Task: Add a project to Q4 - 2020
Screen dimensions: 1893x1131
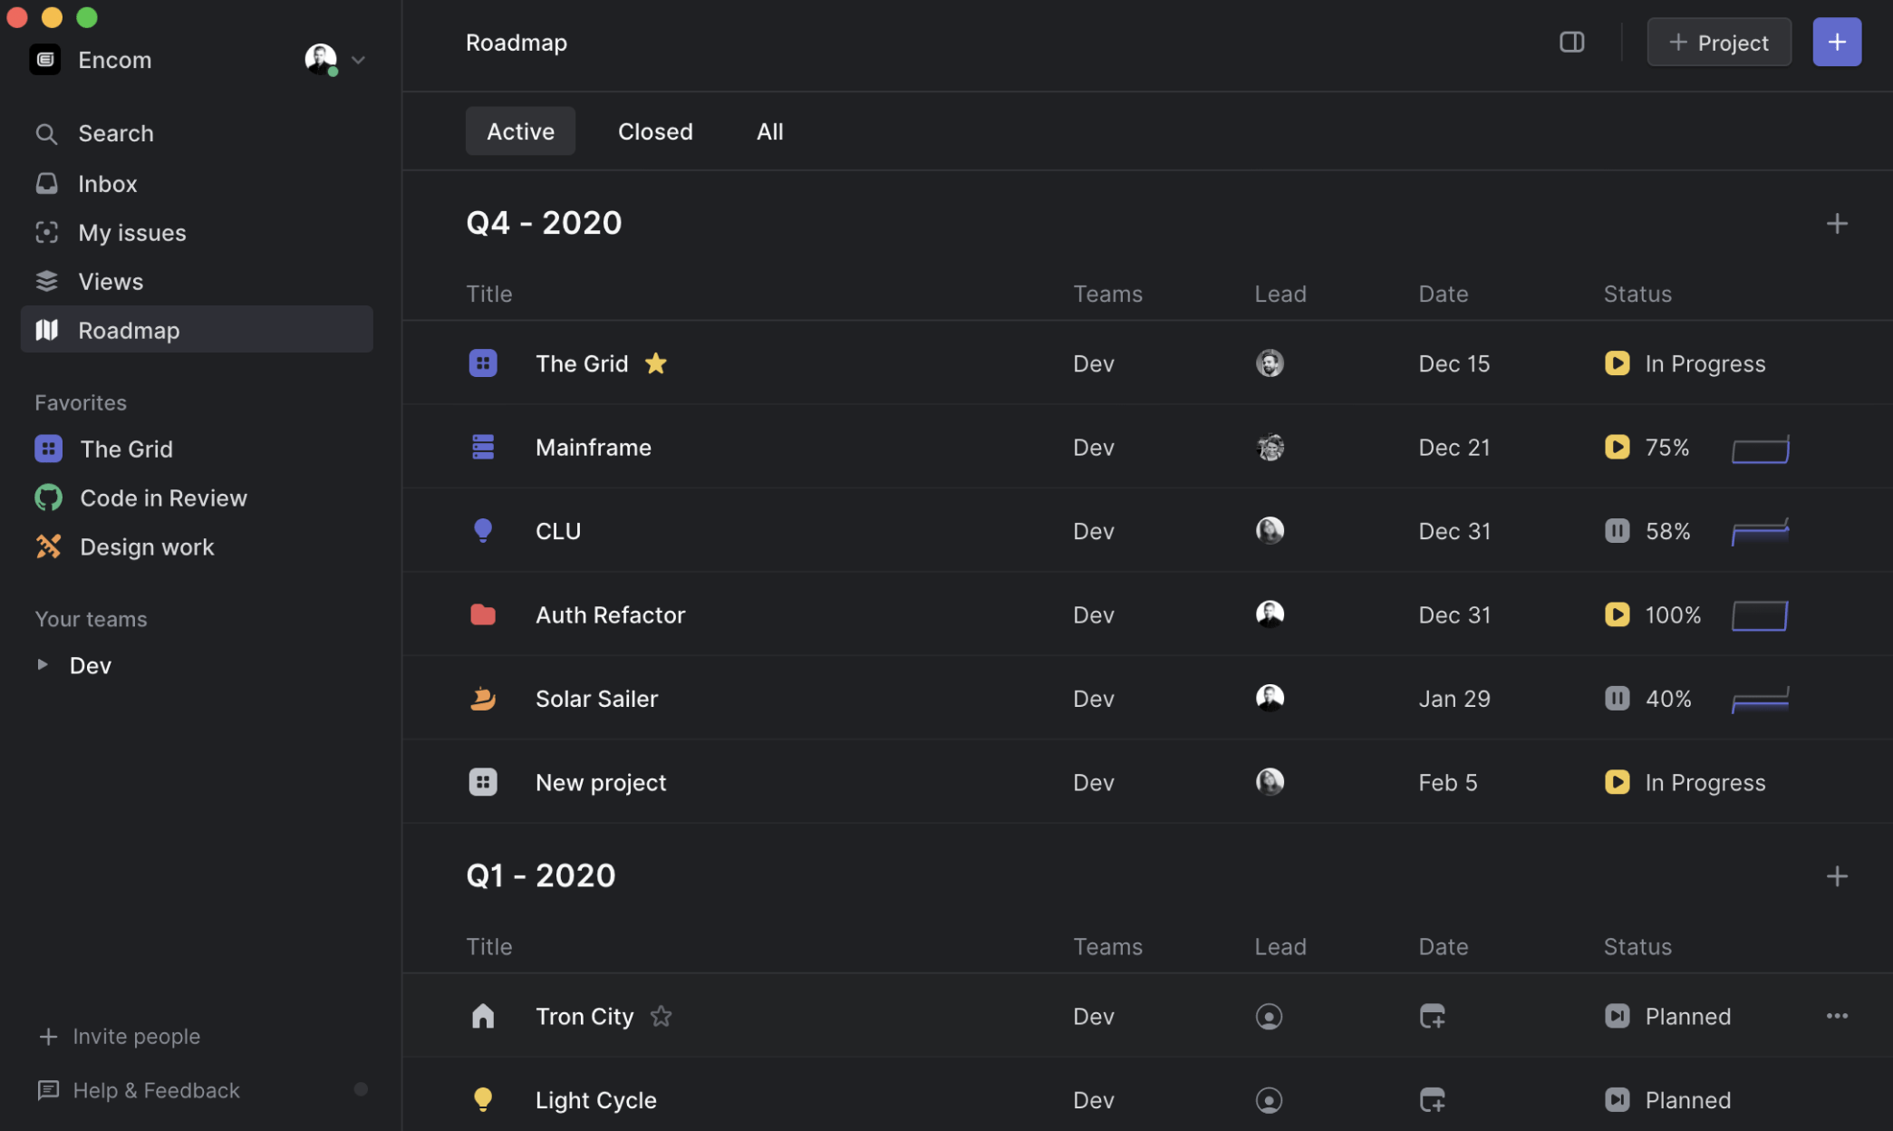Action: 1836,223
